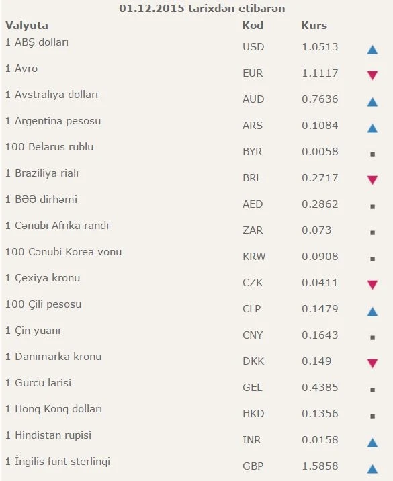Click the up arrow next to ARS rate
Screen dimensions: 393x481
pyautogui.click(x=372, y=128)
